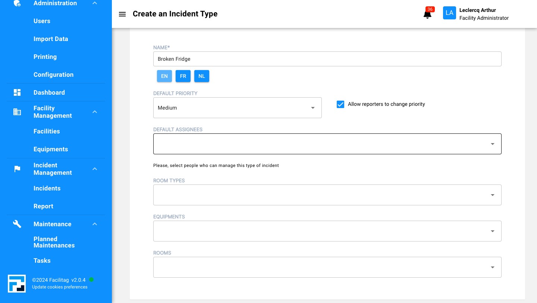
Task: Click the Facility Management building icon
Action: tap(17, 112)
